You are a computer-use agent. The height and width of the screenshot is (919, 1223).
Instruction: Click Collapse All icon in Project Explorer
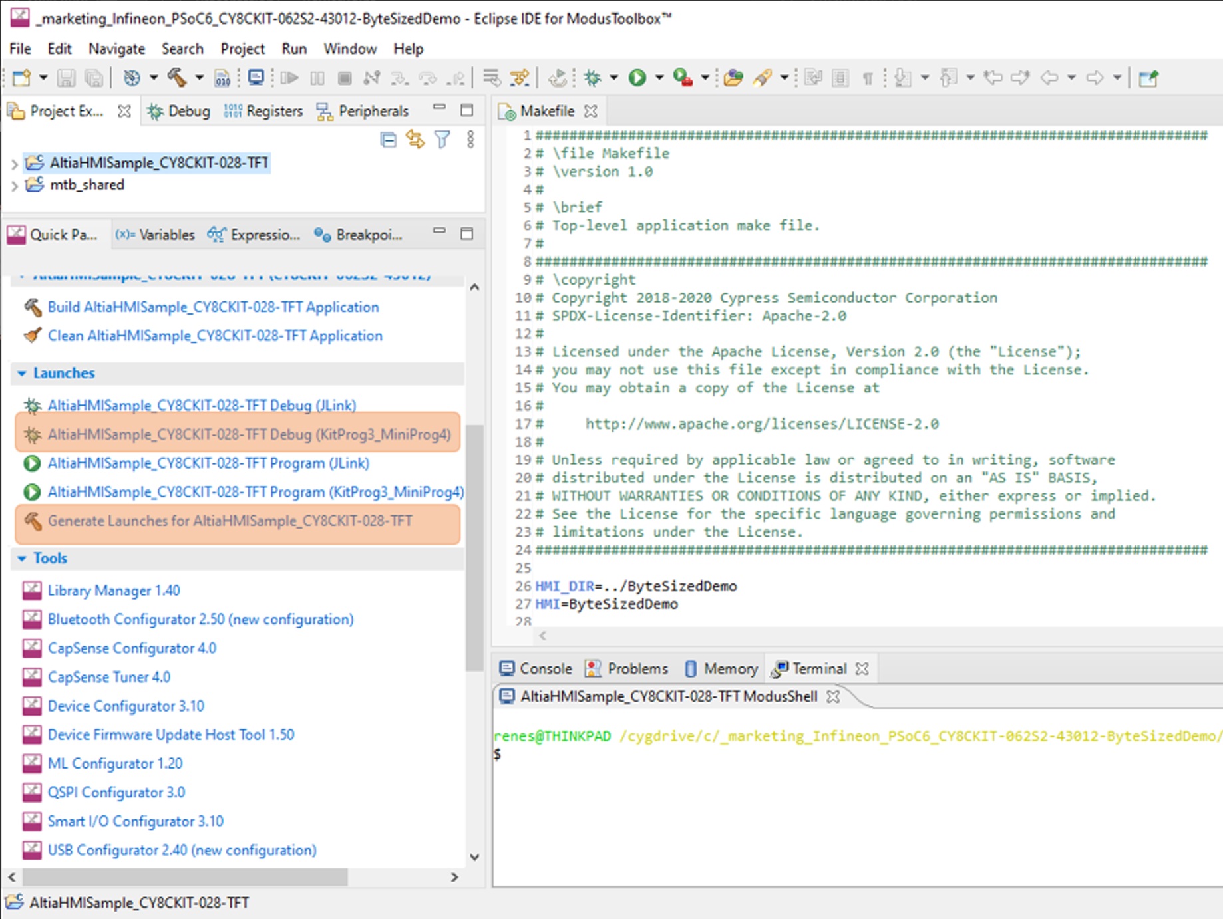pos(389,140)
